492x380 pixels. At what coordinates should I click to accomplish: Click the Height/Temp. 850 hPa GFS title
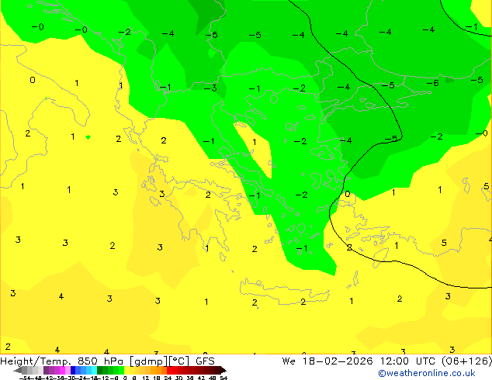[107, 361]
